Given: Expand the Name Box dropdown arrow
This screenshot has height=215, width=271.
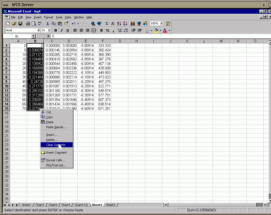Looking at the screenshot, I should click(x=33, y=36).
